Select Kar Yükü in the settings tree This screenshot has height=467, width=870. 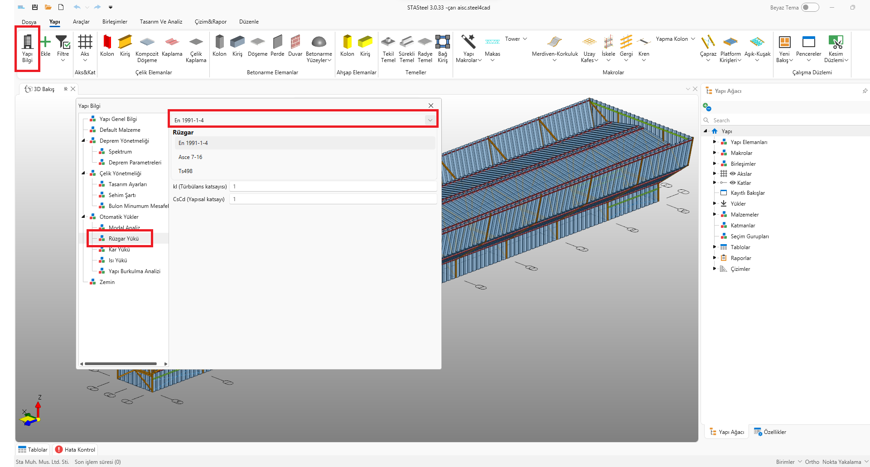tap(119, 250)
